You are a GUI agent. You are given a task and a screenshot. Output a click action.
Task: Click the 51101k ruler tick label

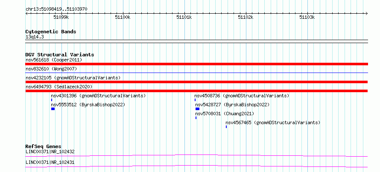pyautogui.click(x=184, y=17)
